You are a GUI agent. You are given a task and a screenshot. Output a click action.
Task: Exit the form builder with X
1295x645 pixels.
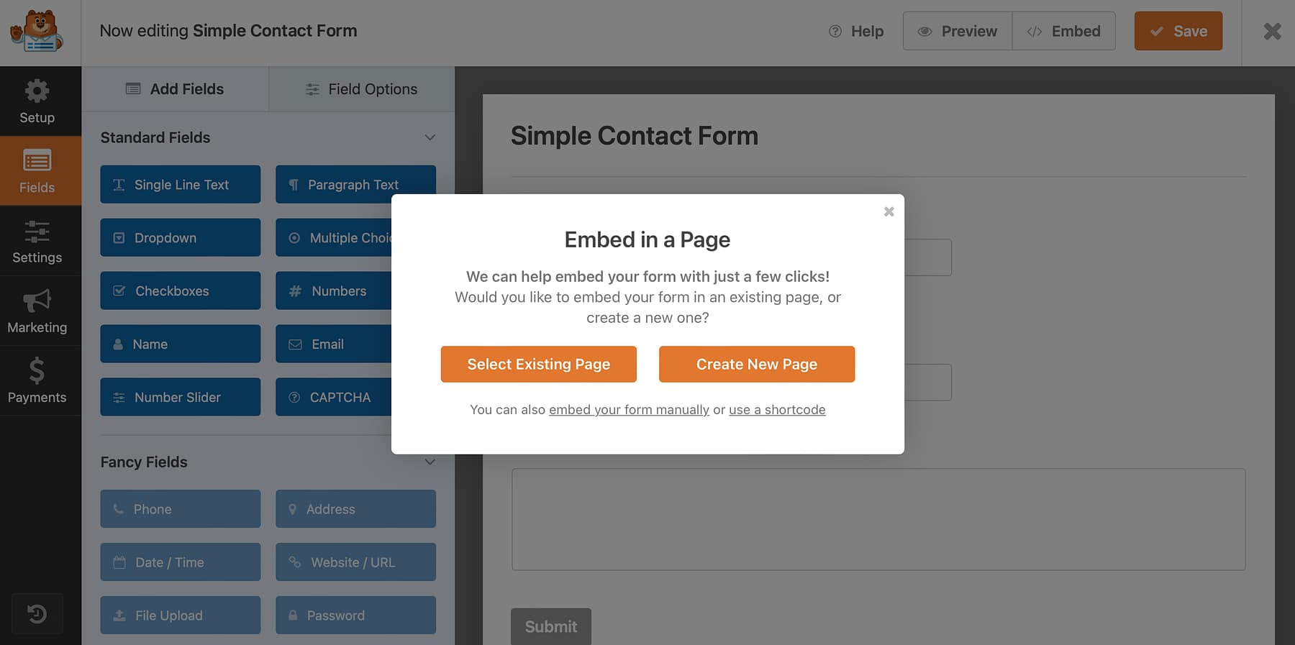click(1272, 31)
